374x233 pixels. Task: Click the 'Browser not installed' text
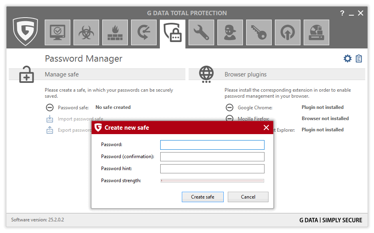(x=325, y=119)
